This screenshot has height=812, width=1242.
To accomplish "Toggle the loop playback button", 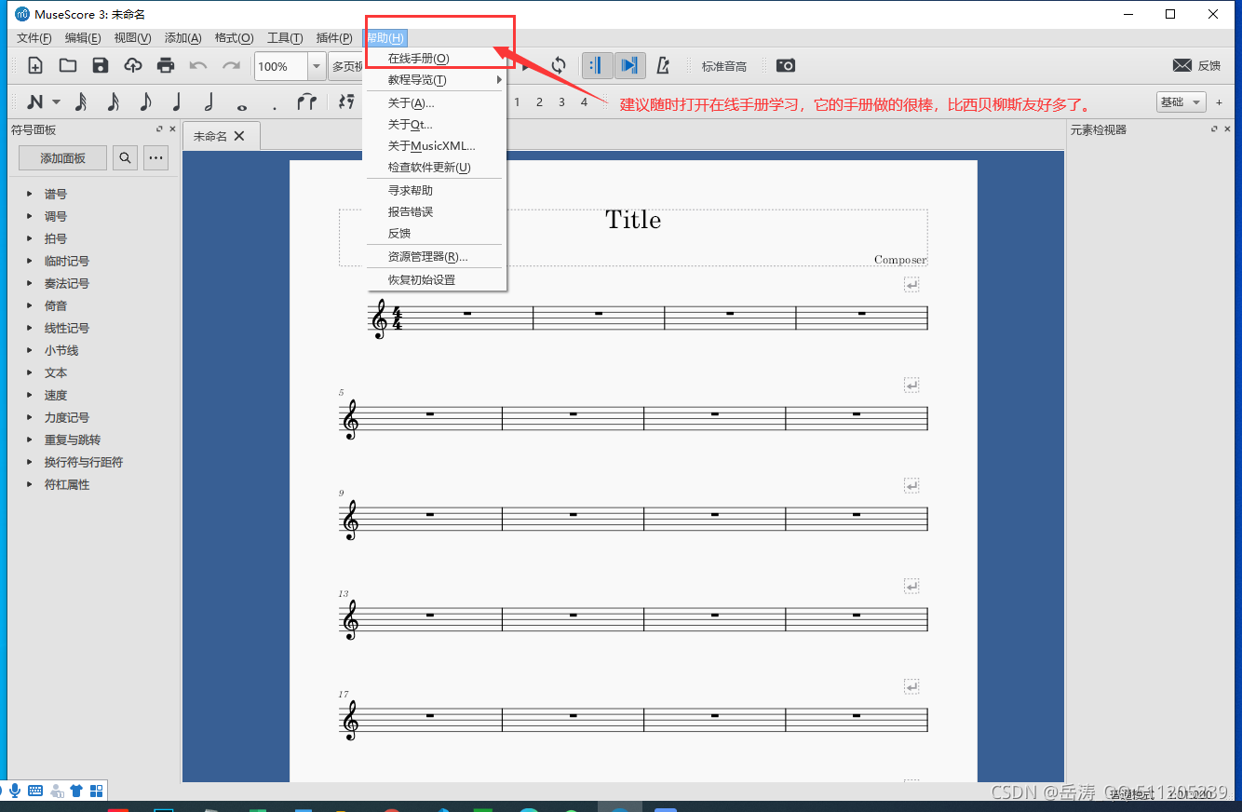I will point(559,65).
